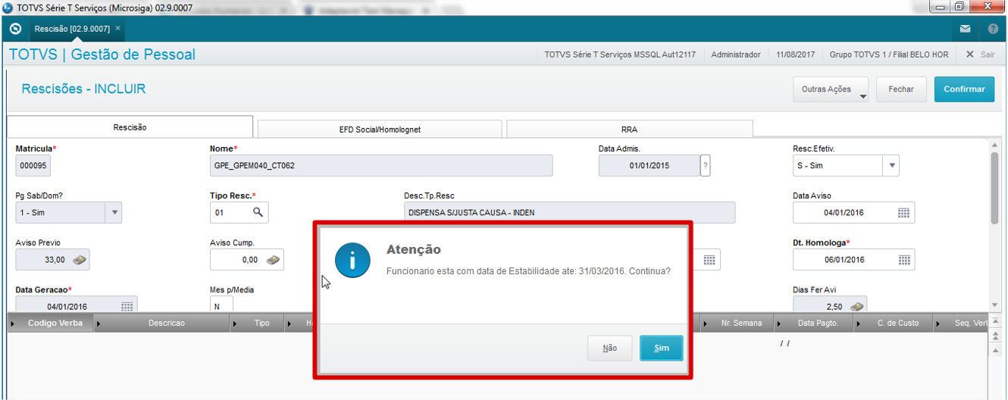Click the TOTVS window title bar icon
The height and width of the screenshot is (400, 1008).
tap(8, 7)
